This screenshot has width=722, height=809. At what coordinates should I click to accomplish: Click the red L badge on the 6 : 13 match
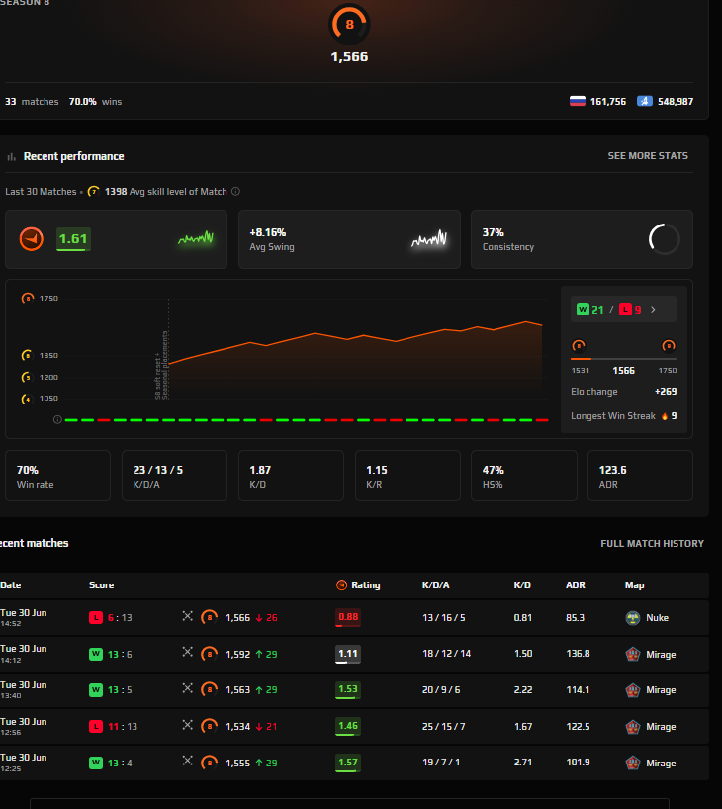coord(96,617)
